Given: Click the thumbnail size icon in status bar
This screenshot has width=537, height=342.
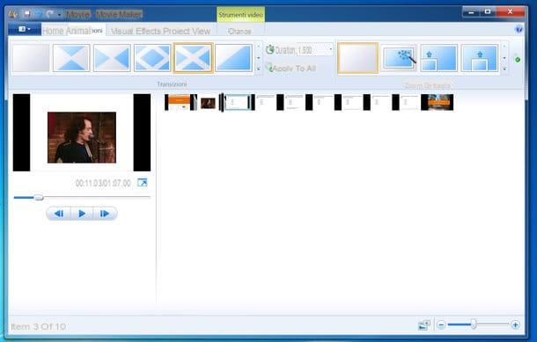Looking at the screenshot, I should pos(424,325).
